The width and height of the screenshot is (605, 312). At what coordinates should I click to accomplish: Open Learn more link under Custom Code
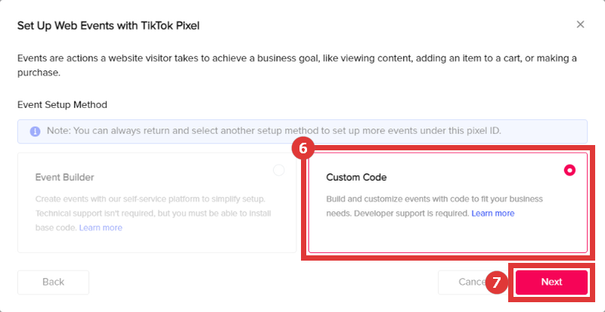[x=493, y=213]
